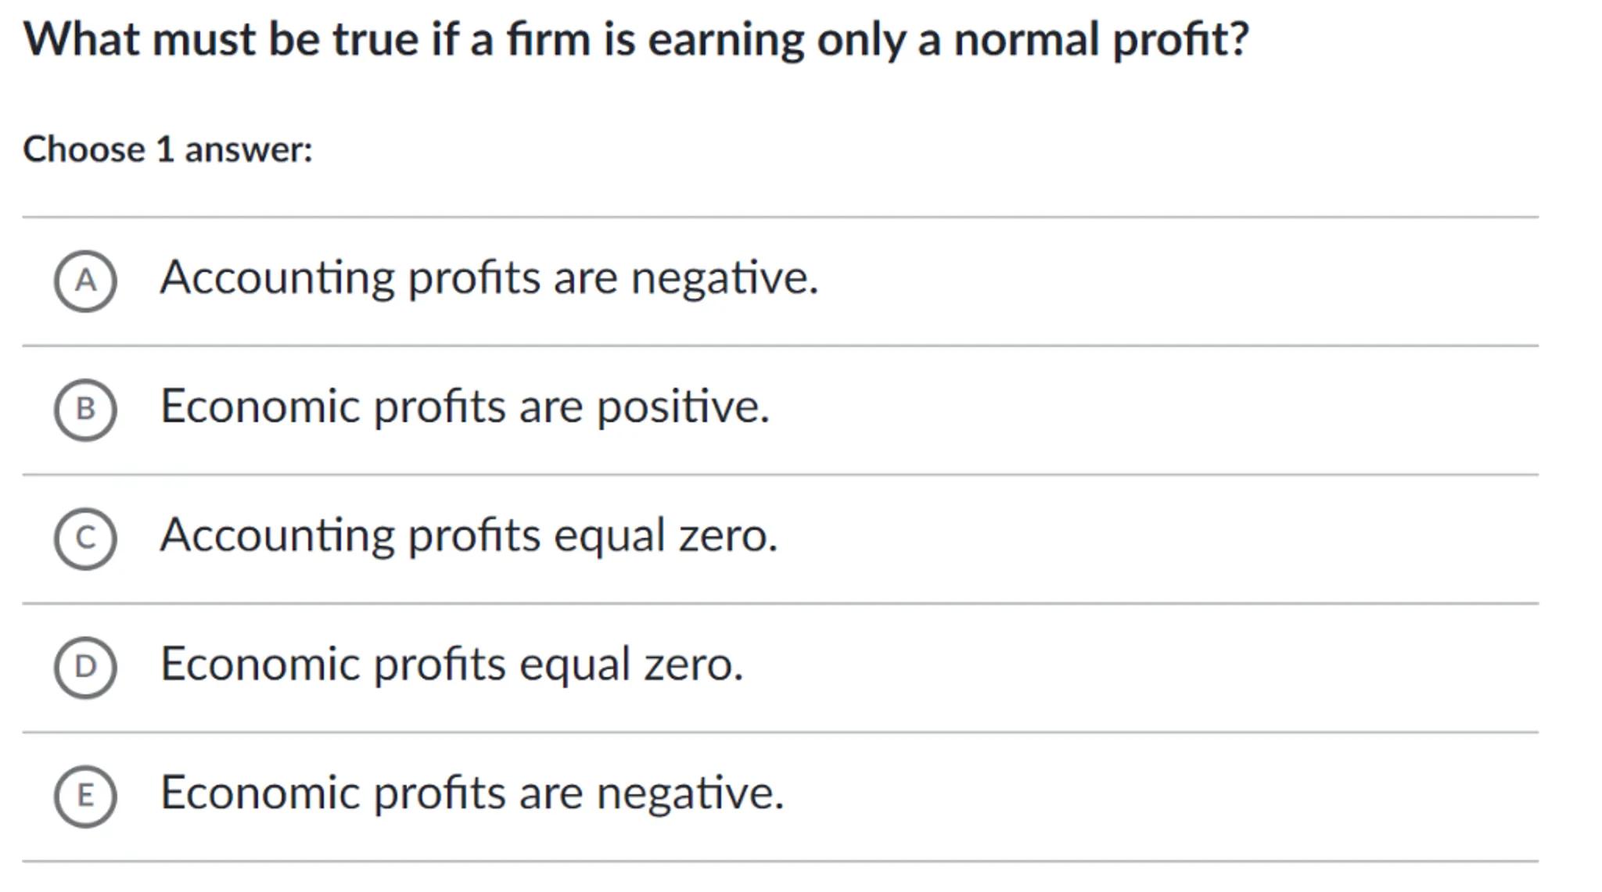Select answer 'Economic profits equal zero.'
This screenshot has width=1602, height=892.
(x=451, y=665)
